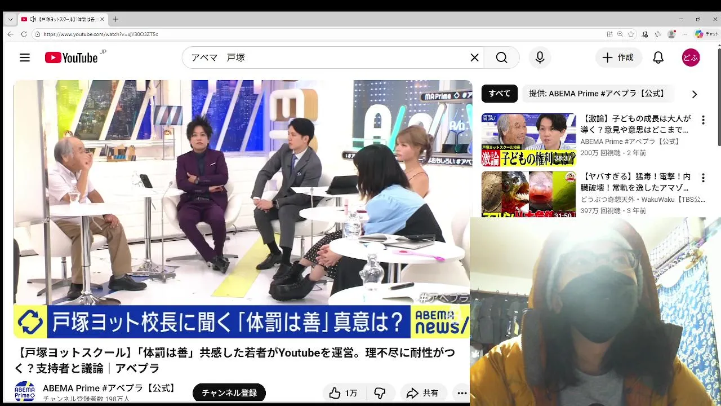This screenshot has width=721, height=406.
Task: Open ABEMA Prime #アベプラ channel name
Action: (110, 388)
